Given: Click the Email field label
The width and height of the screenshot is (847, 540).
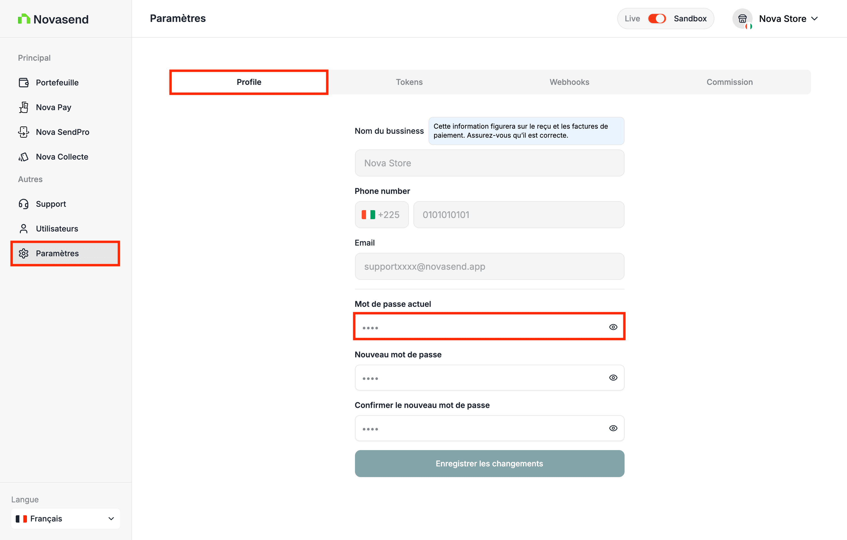Looking at the screenshot, I should click(x=365, y=243).
